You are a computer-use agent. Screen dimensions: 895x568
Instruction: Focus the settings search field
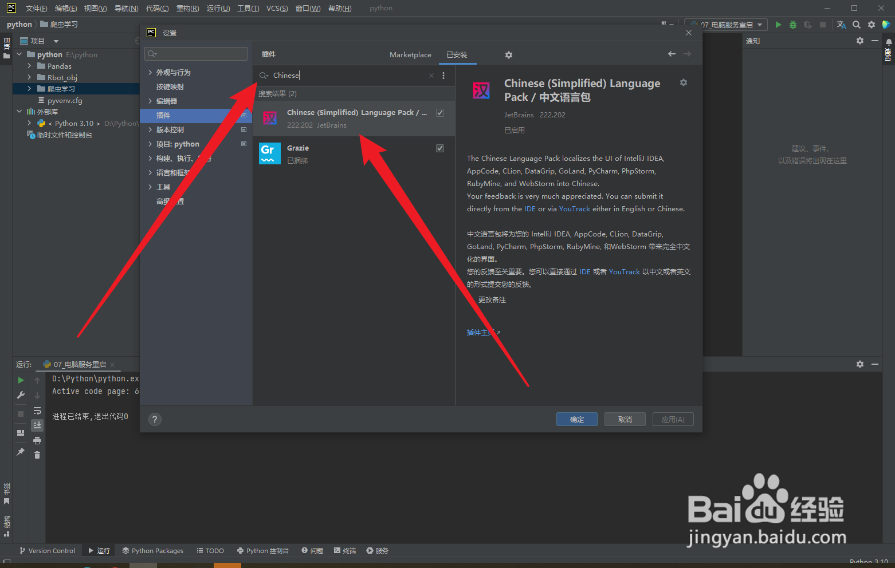tap(196, 54)
